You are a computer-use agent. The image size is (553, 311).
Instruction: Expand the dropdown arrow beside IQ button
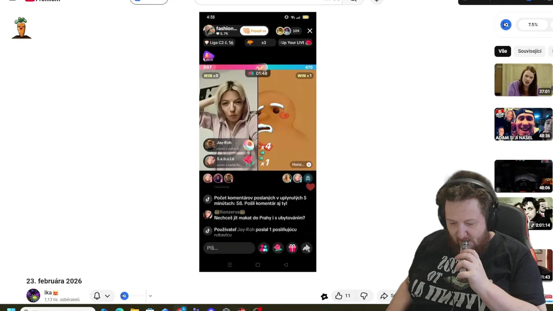150,296
